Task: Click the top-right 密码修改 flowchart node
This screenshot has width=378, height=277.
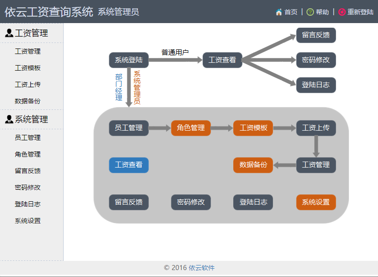Action: click(x=316, y=60)
